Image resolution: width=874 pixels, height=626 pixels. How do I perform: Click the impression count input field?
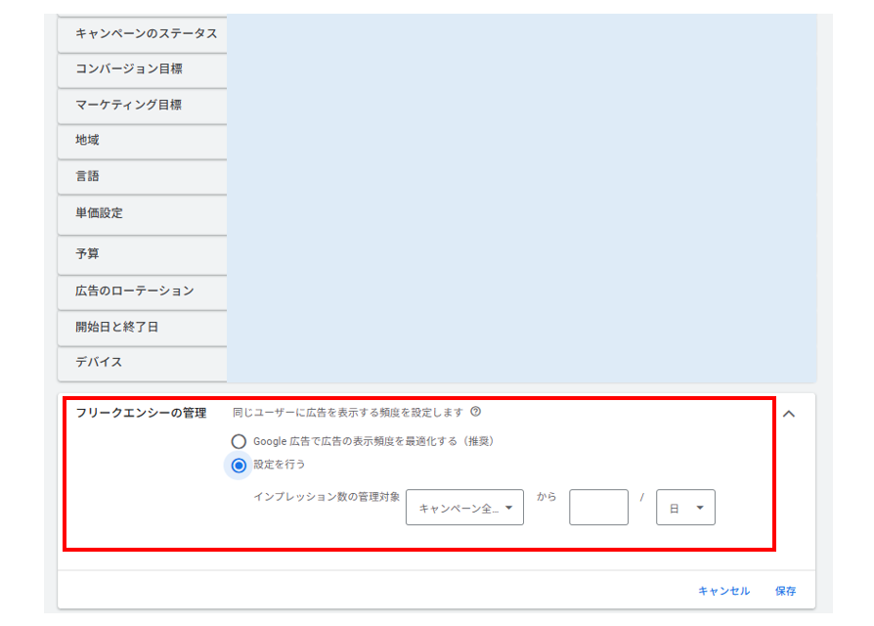tap(598, 508)
